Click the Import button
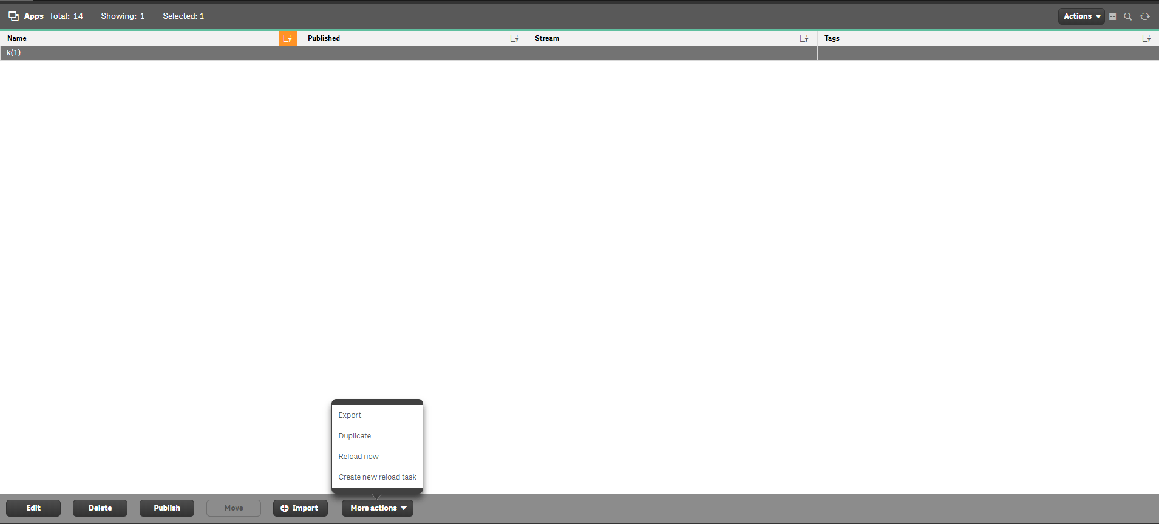The image size is (1159, 524). pyautogui.click(x=301, y=508)
